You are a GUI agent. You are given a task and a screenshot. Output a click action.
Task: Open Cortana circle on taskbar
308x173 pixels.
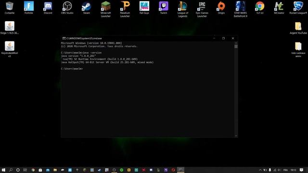[18, 170]
